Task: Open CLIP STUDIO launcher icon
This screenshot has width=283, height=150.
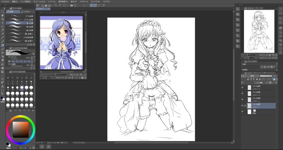Action: point(37,5)
